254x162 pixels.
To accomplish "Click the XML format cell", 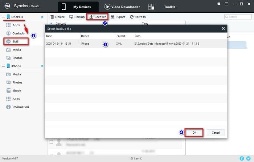I will click(x=119, y=44).
